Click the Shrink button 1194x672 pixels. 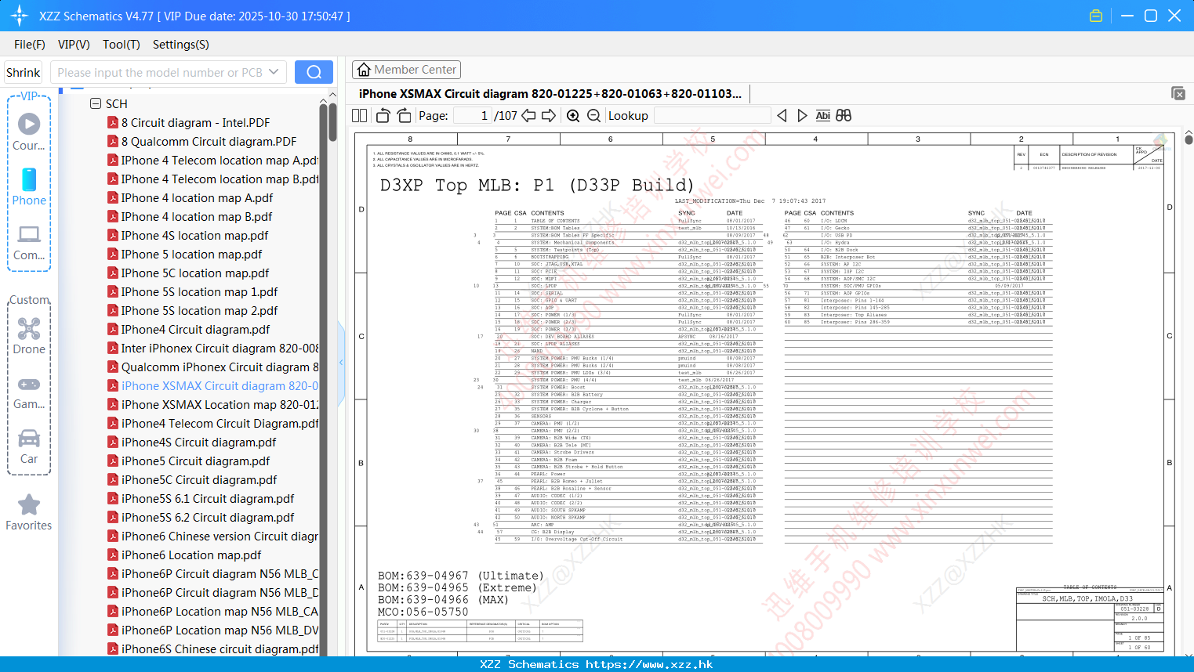23,72
